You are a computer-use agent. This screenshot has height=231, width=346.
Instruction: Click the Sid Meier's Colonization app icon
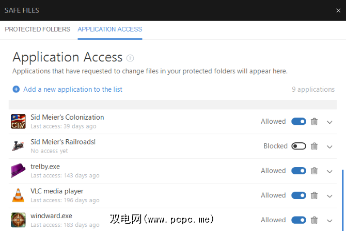pyautogui.click(x=18, y=122)
